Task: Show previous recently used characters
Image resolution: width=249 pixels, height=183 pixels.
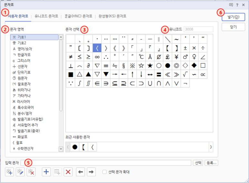Action: coord(68,147)
